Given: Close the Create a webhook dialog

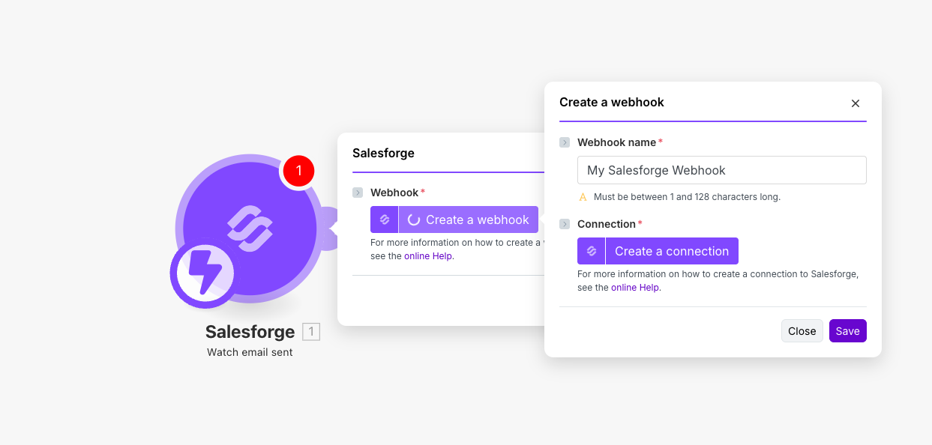Looking at the screenshot, I should click(x=856, y=103).
